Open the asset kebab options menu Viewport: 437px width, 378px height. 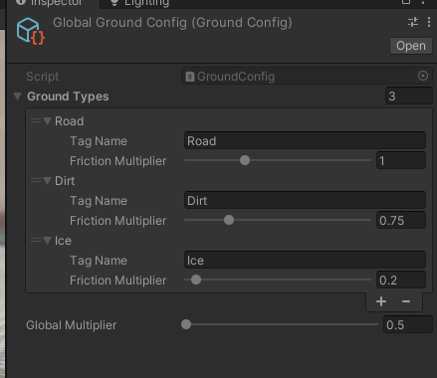[x=429, y=22]
